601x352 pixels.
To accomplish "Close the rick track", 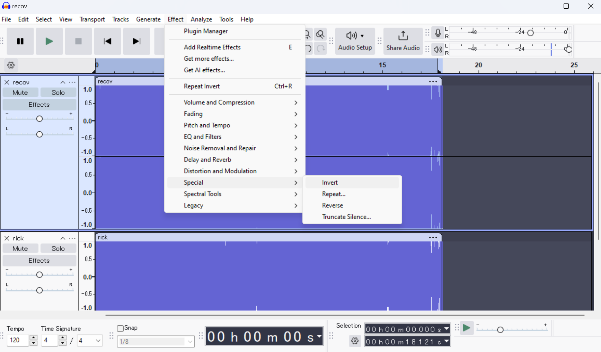I will coord(7,238).
